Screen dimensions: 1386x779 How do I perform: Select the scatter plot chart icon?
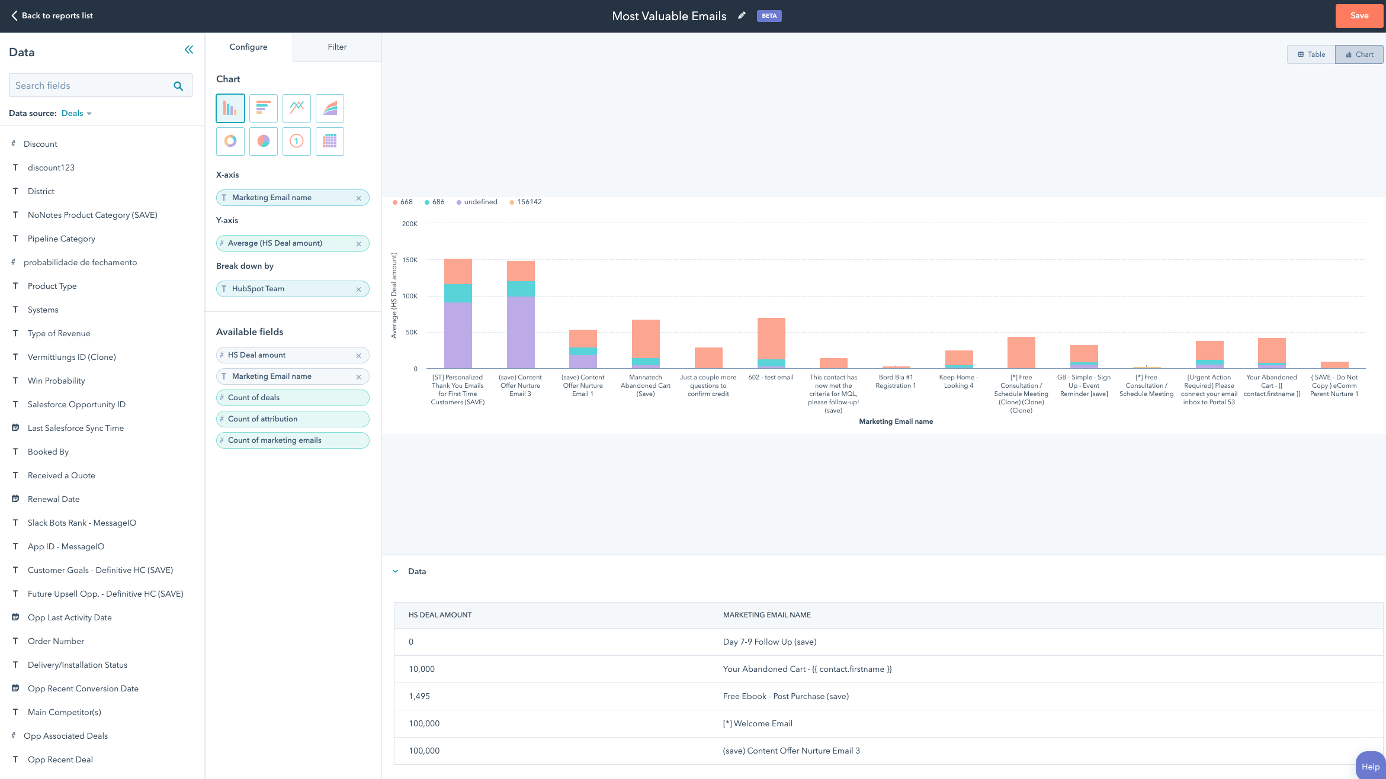coord(329,141)
